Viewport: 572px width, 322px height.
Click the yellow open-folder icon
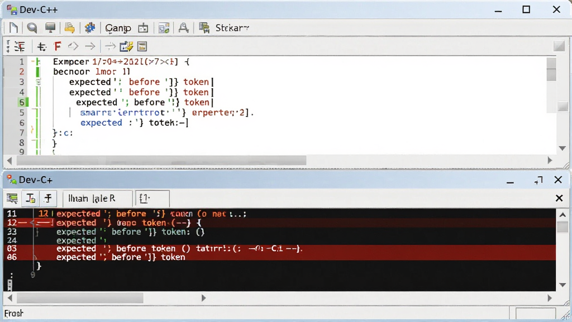pyautogui.click(x=69, y=28)
